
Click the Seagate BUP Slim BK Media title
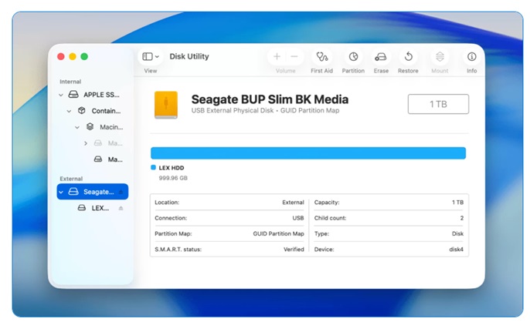pyautogui.click(x=270, y=99)
